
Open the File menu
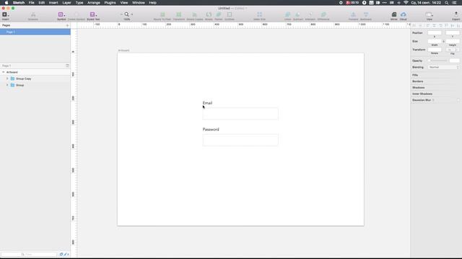[x=31, y=3]
